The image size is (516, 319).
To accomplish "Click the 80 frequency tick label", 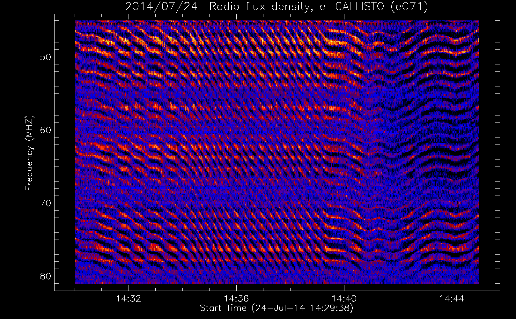I will pyautogui.click(x=46, y=276).
